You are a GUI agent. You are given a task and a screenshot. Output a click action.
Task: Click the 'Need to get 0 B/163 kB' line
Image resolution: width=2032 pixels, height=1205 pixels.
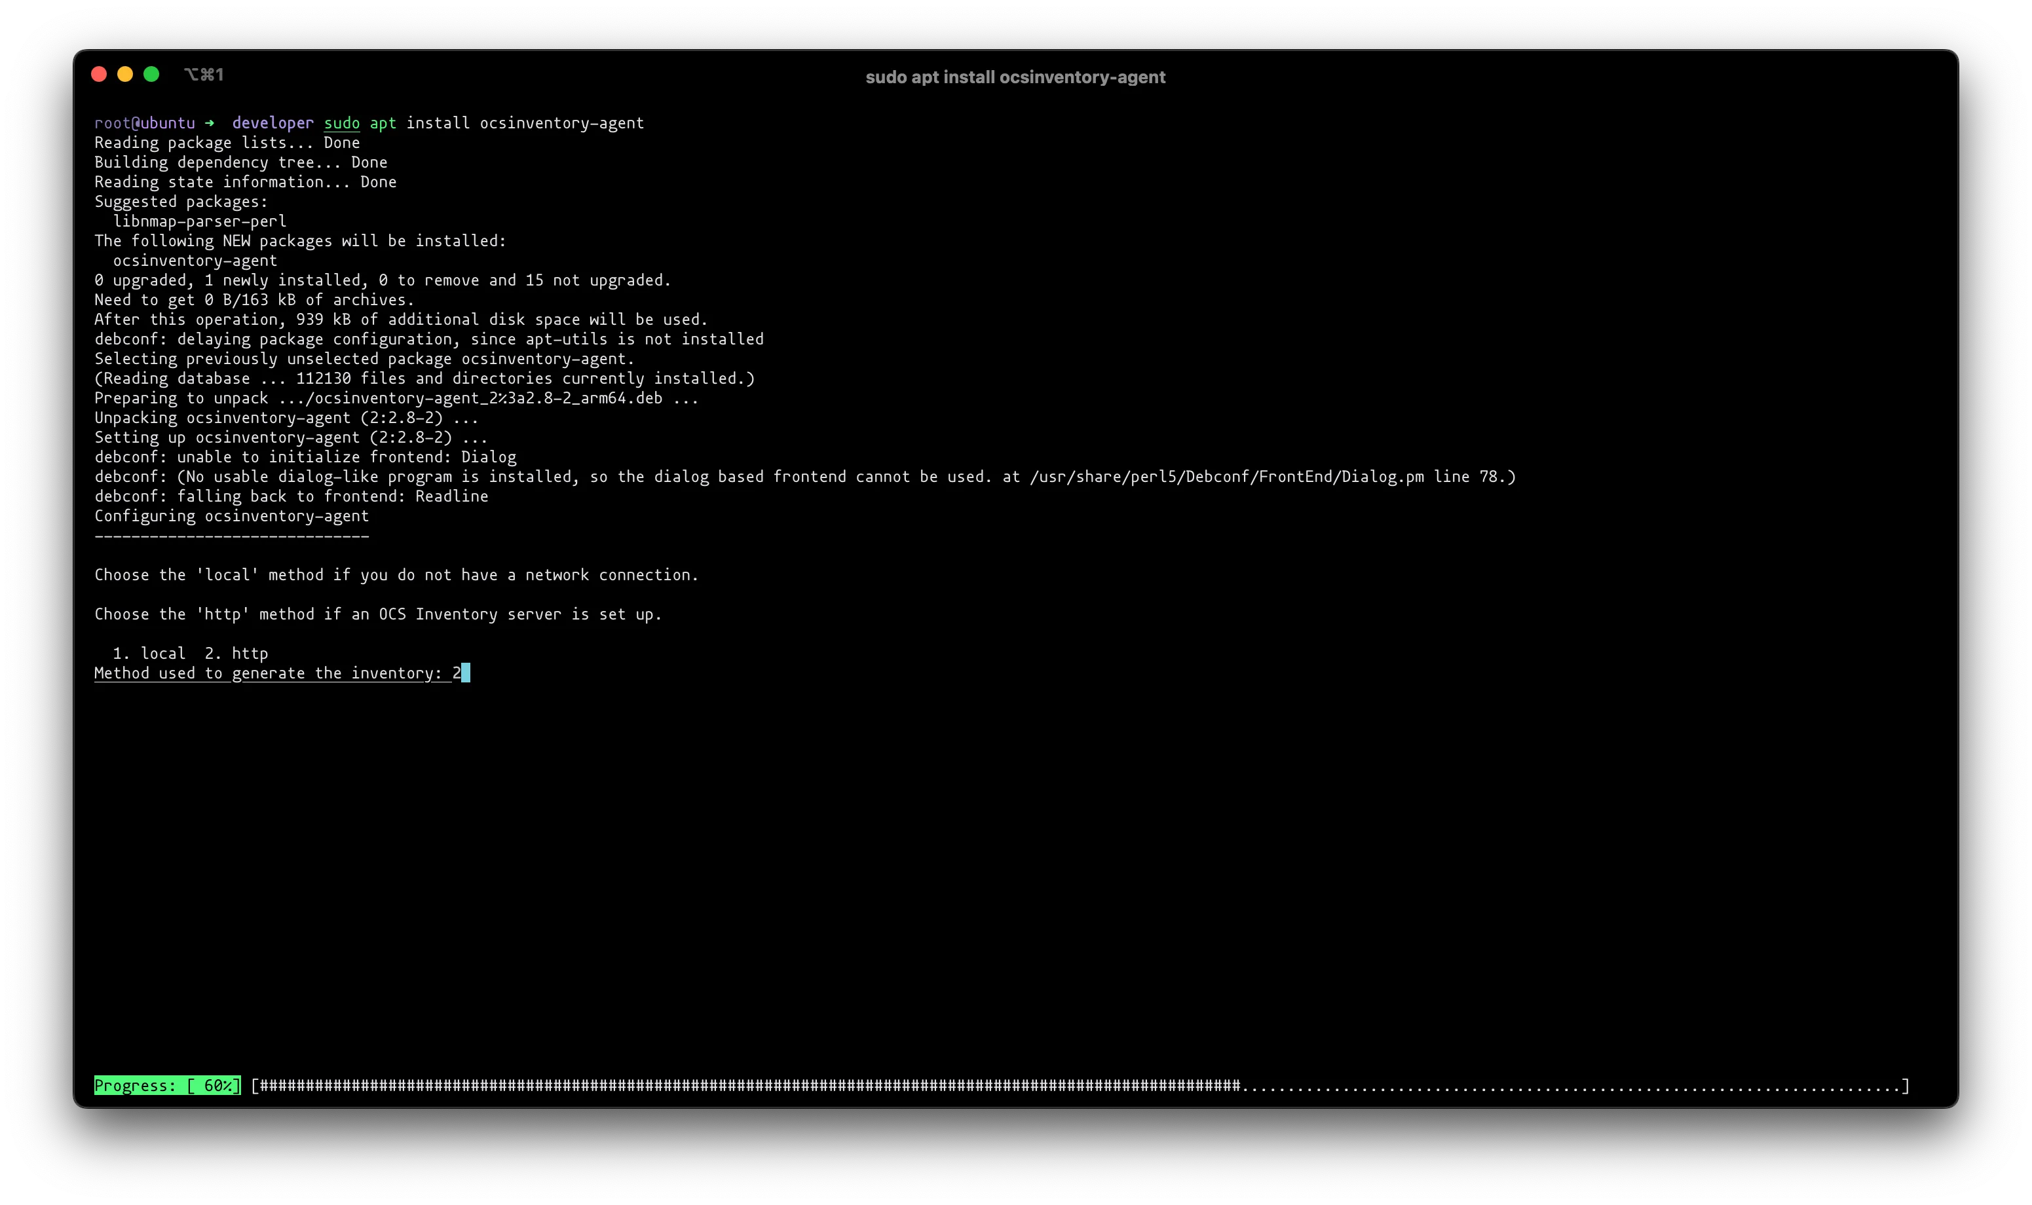[254, 300]
